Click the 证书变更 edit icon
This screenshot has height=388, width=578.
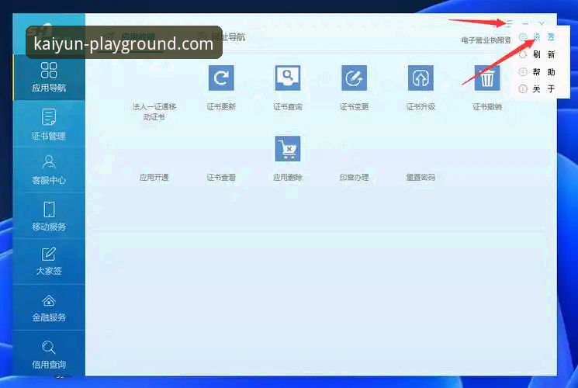click(355, 78)
